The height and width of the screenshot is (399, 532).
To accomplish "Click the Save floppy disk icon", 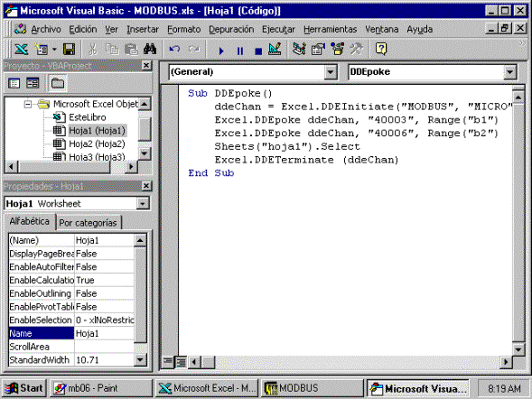I will coord(69,50).
